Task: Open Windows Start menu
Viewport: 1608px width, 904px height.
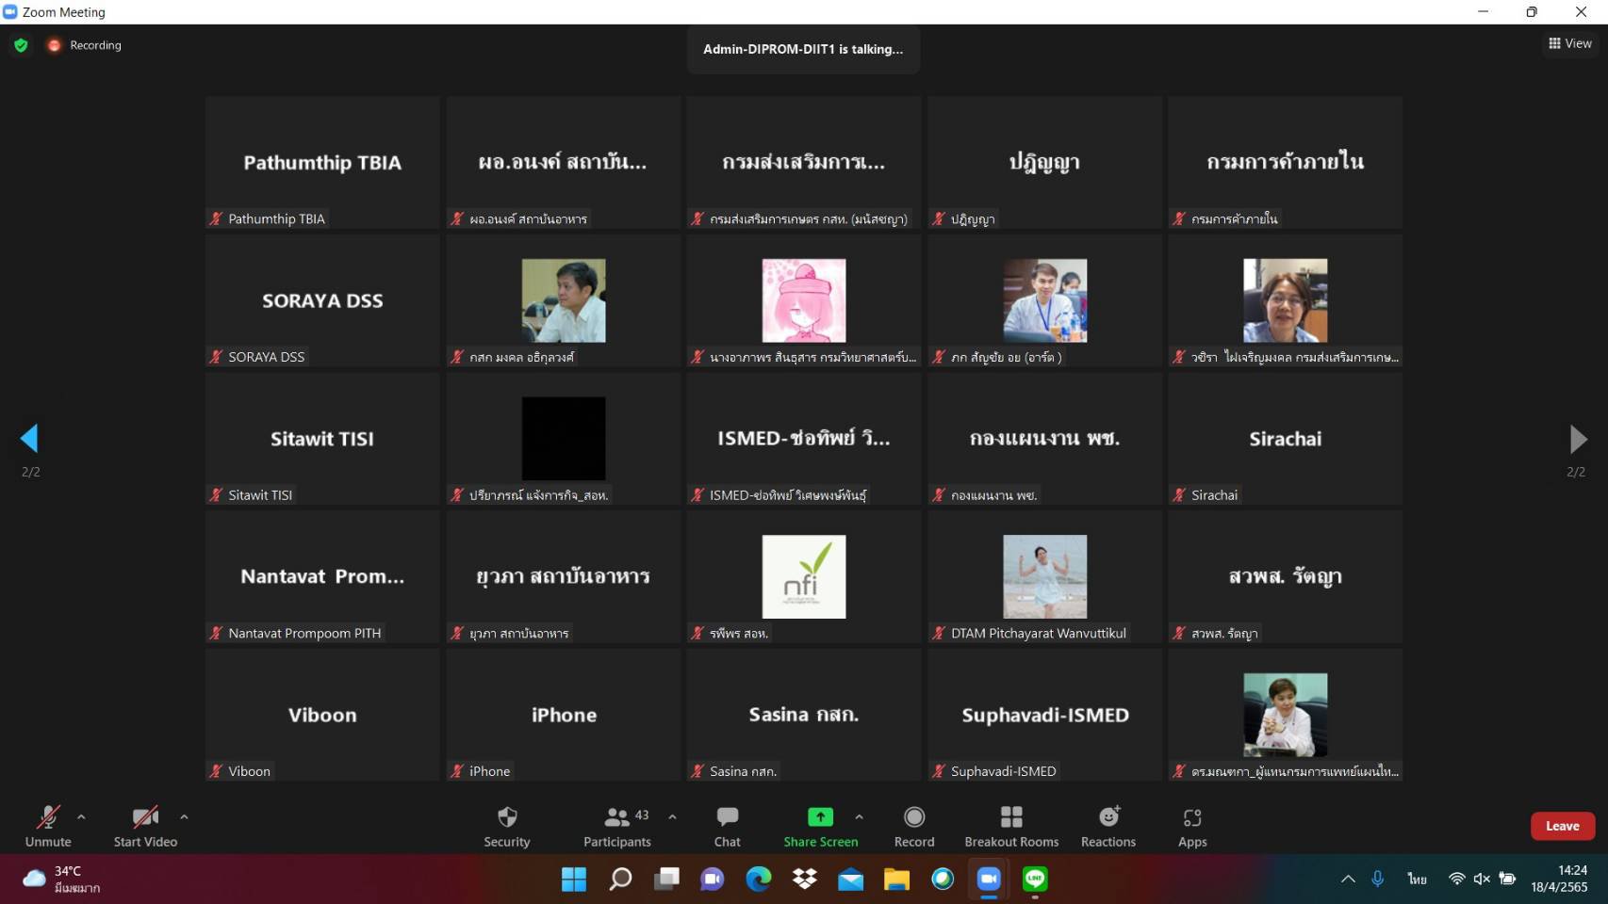Action: (x=574, y=880)
